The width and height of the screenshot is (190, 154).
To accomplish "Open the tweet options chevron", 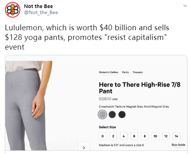I will click(x=185, y=6).
